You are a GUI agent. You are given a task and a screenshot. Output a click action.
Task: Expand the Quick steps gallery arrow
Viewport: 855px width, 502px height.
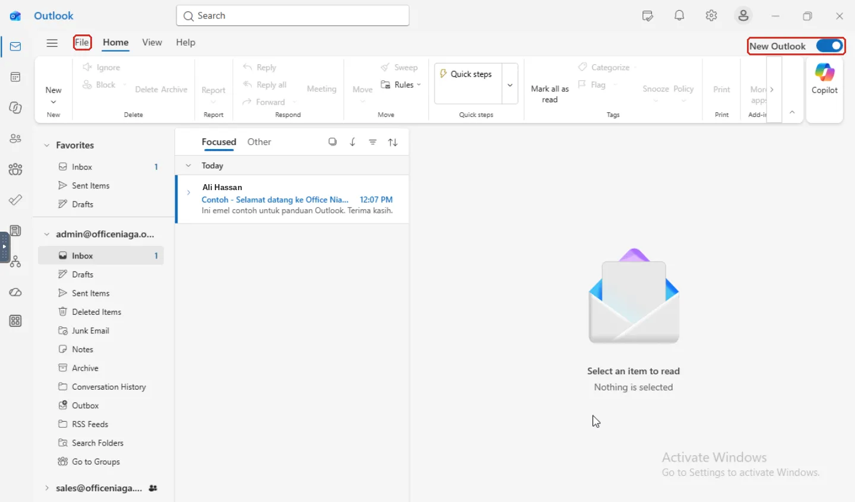[x=511, y=86]
